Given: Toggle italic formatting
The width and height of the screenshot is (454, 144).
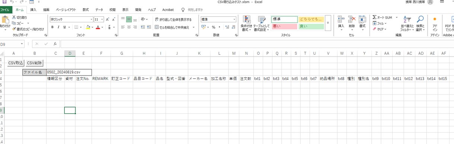Looking at the screenshot, I should click(58, 27).
